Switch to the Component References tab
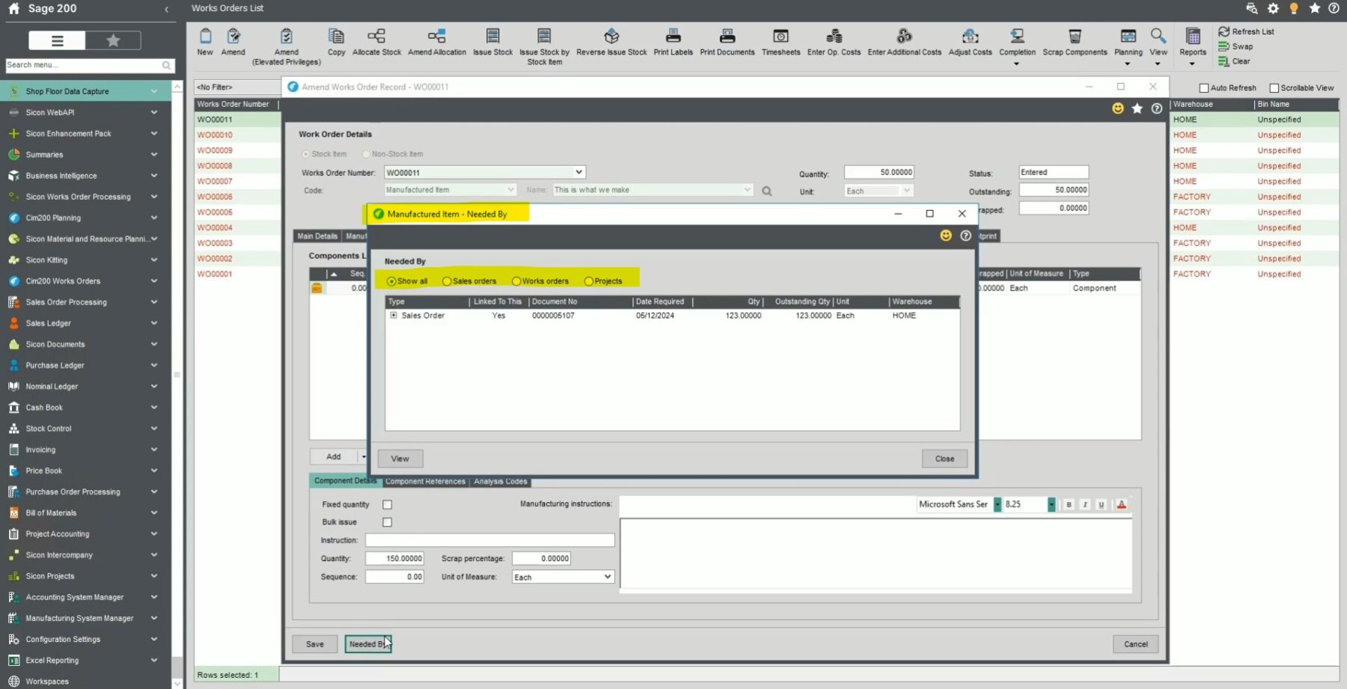 pyautogui.click(x=425, y=482)
